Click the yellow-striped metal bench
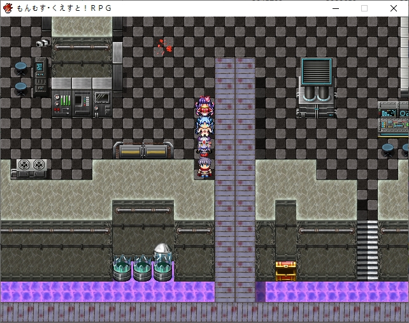 coord(143,150)
